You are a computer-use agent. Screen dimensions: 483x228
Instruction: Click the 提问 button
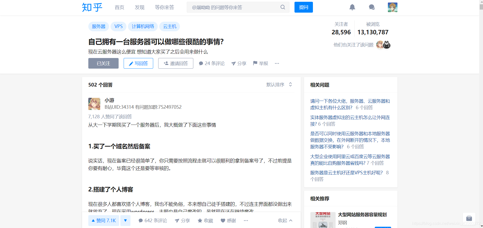[x=303, y=7]
